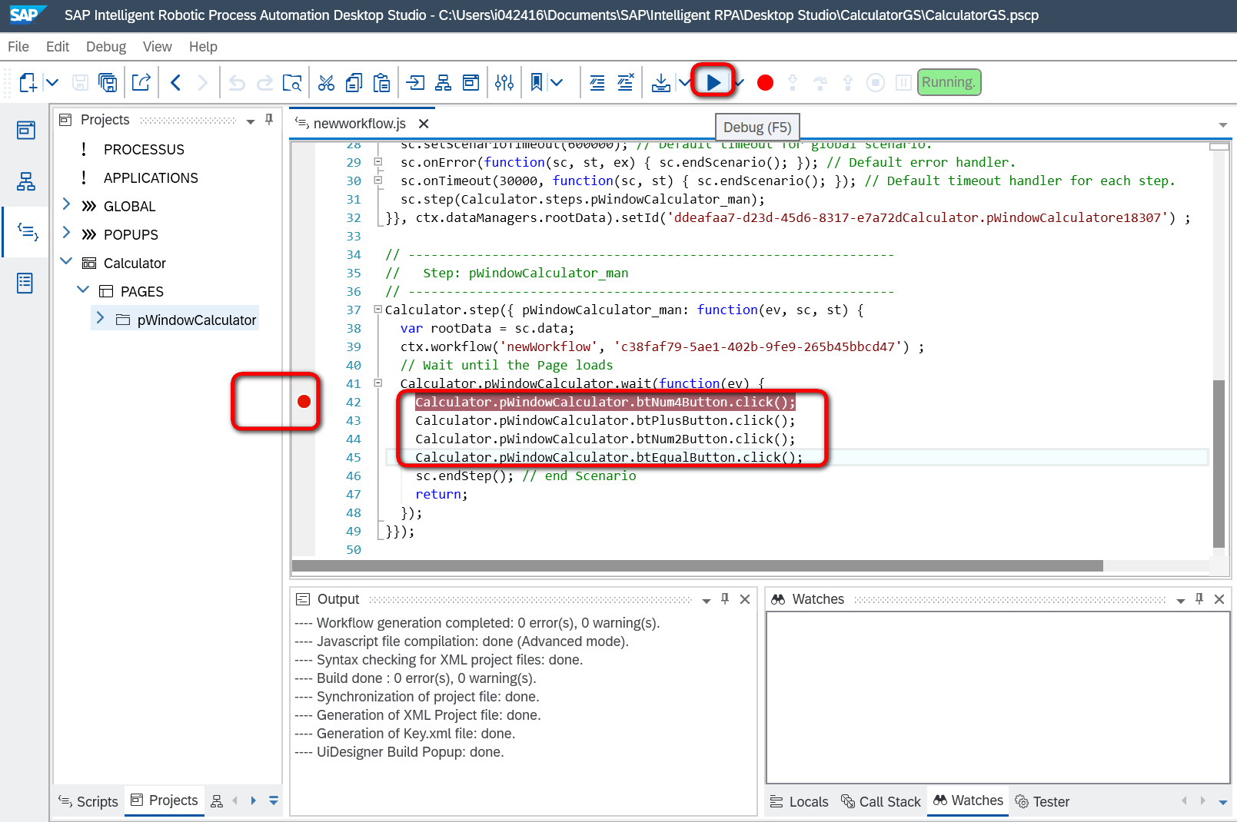Click the Cut scissors icon
The image size is (1237, 822).
click(x=326, y=82)
